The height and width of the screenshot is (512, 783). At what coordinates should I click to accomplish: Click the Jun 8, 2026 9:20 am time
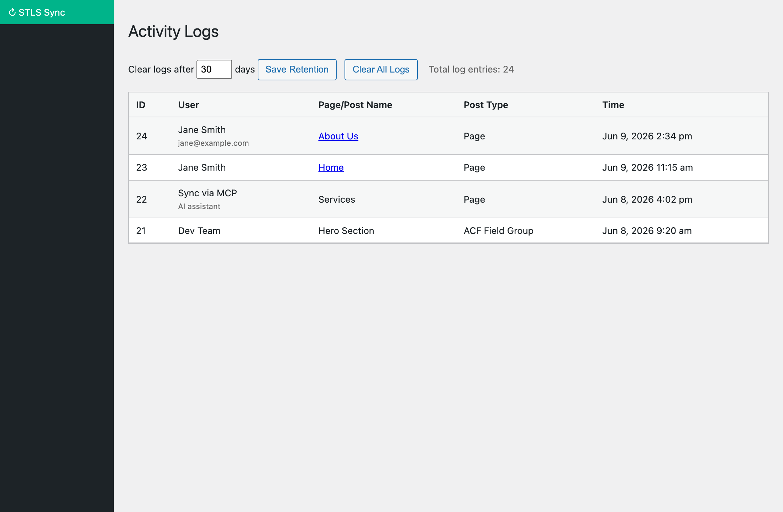point(647,231)
